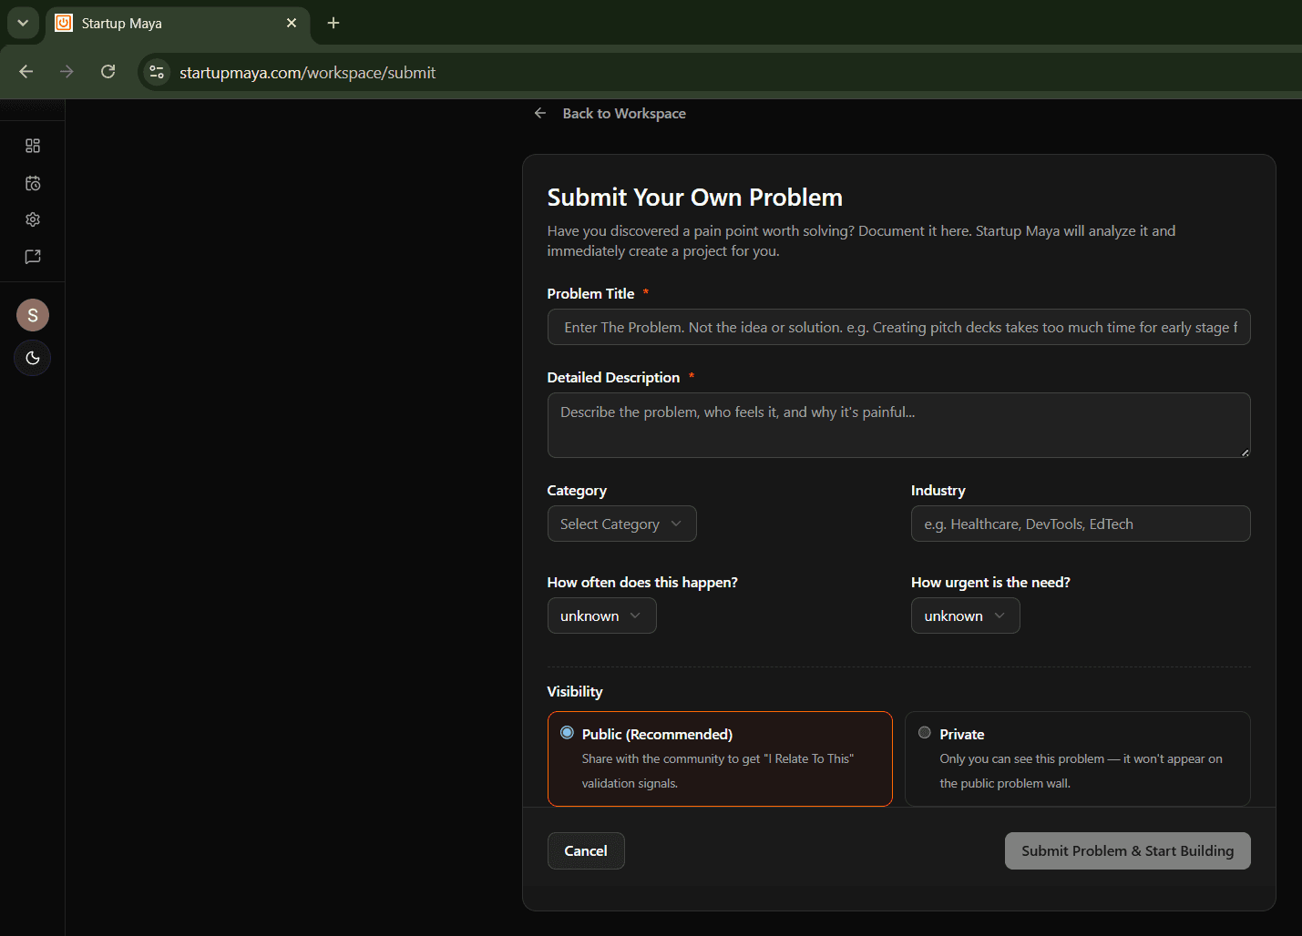Close the Startup Maya tab
Image resolution: width=1302 pixels, height=936 pixels.
pos(292,23)
